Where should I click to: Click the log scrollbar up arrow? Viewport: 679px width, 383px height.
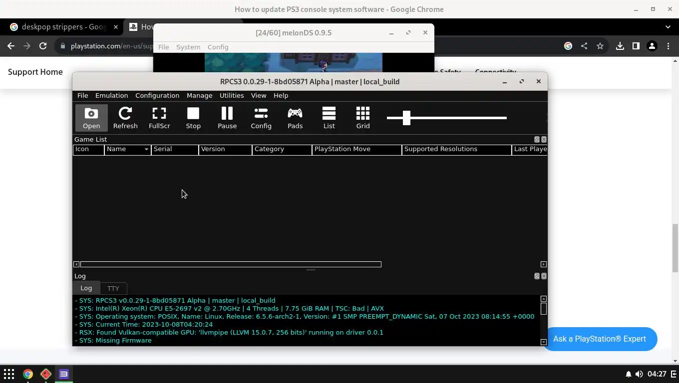[x=544, y=299]
